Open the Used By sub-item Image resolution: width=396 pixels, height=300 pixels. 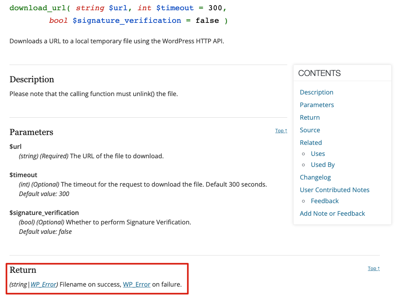pos(323,165)
